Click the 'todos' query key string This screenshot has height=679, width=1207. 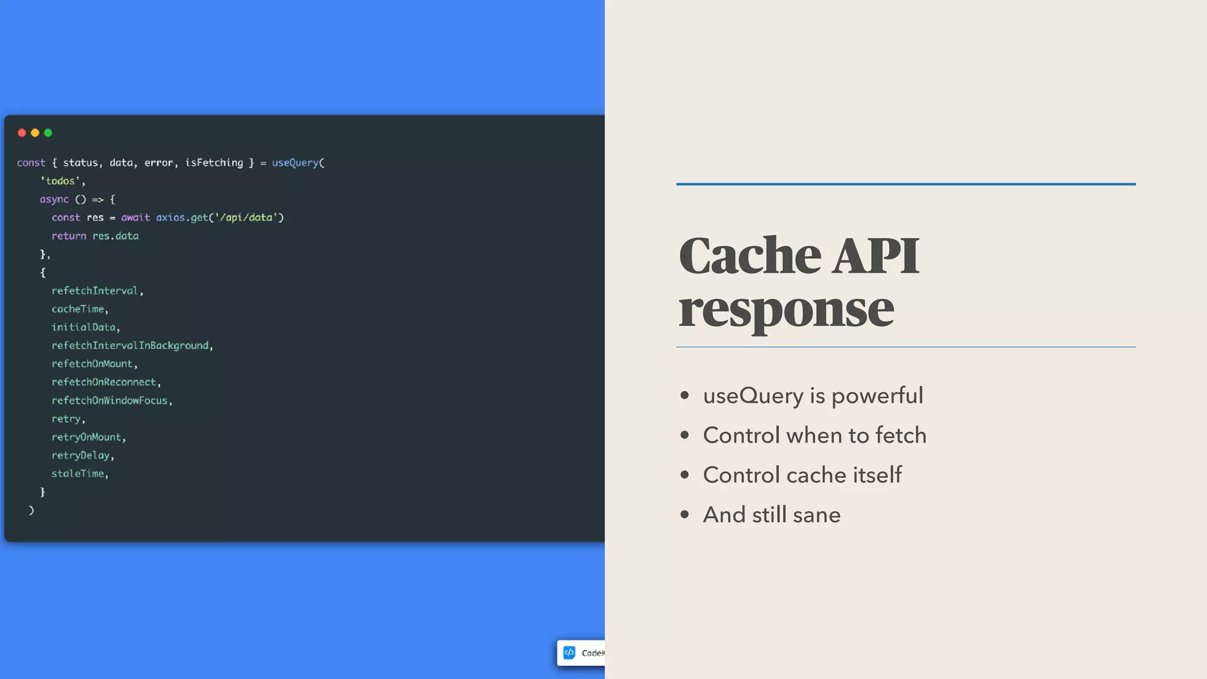60,181
